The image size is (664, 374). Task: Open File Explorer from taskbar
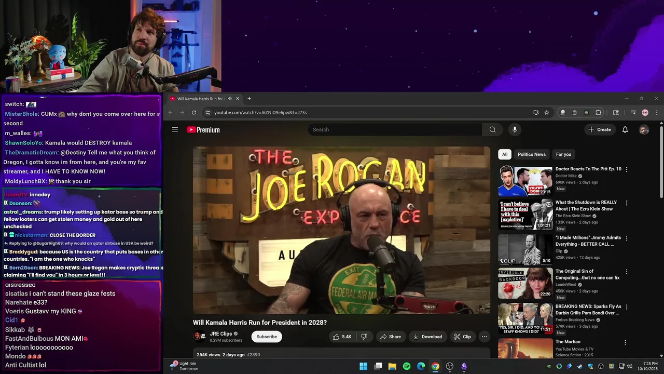[392, 366]
